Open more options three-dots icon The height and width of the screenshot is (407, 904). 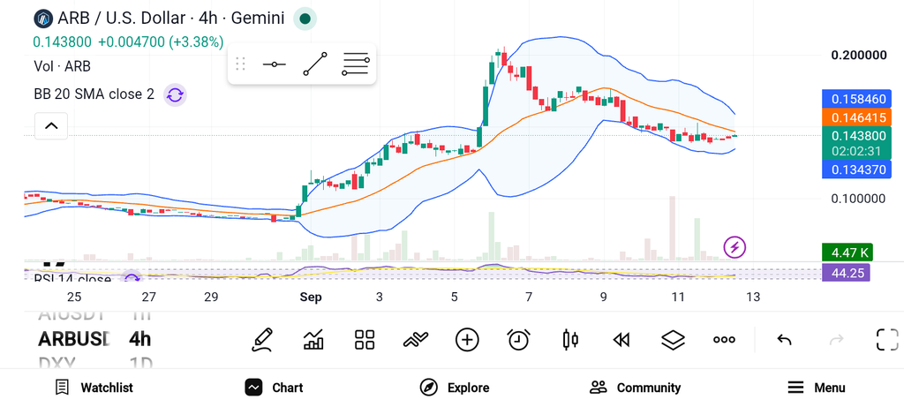pos(724,340)
